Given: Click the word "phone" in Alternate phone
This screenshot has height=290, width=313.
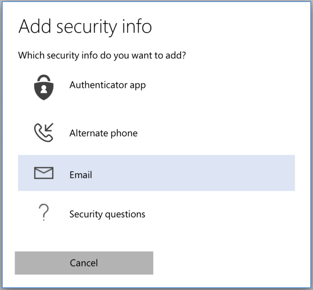Looking at the screenshot, I should (124, 133).
